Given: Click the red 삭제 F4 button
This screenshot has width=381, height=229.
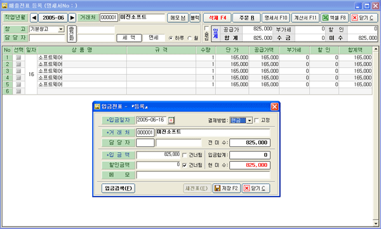Looking at the screenshot, I should [217, 18].
